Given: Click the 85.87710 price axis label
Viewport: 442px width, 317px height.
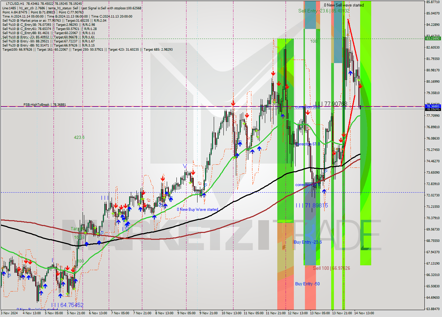Looking at the screenshot, I should pos(433,2).
